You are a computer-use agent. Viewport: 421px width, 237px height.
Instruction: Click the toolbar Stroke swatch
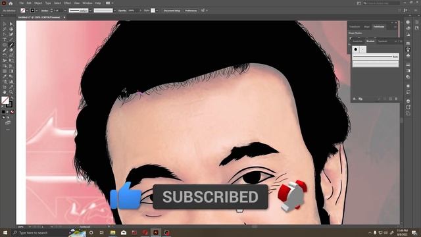(x=10, y=105)
